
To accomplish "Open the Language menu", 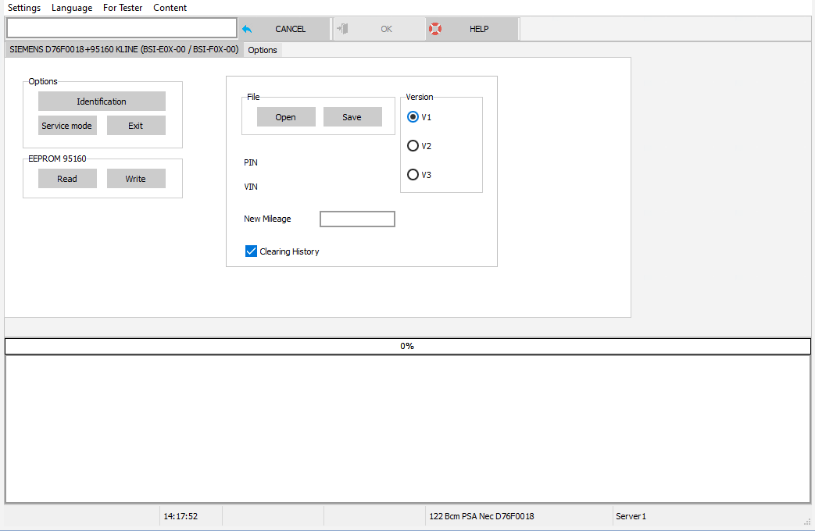I will (72, 8).
